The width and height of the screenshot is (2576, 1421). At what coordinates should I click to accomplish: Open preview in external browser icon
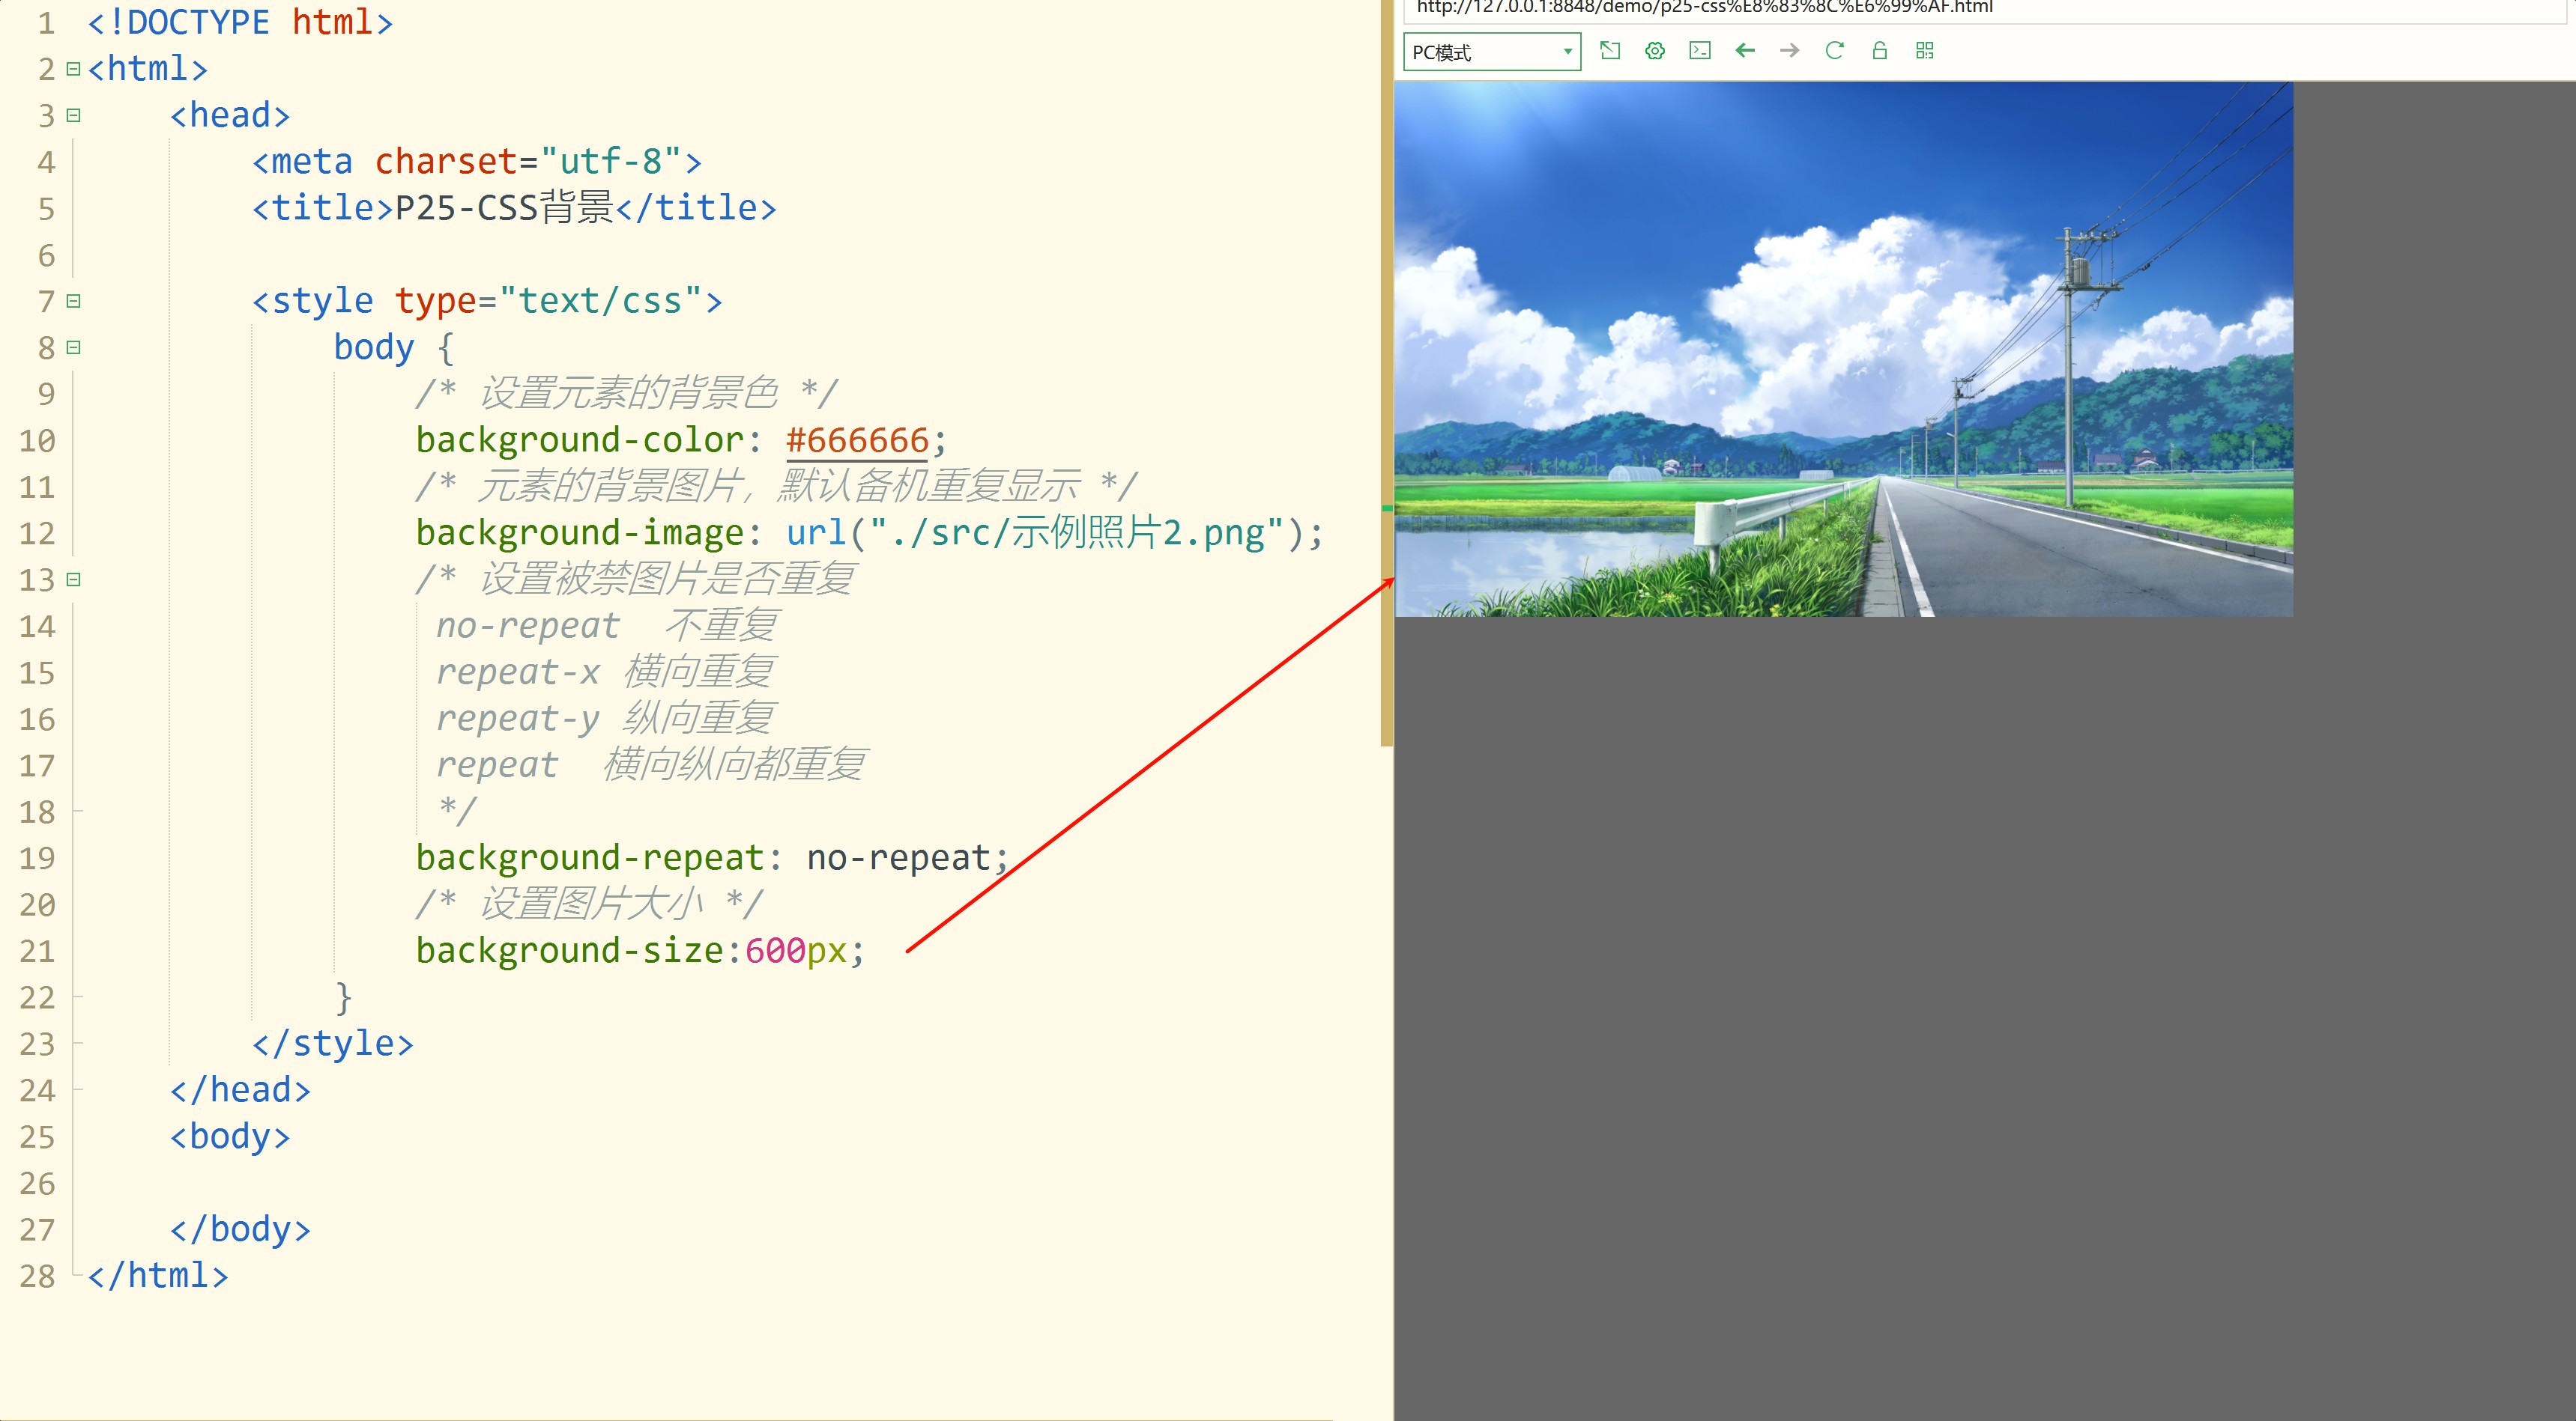(x=1610, y=51)
